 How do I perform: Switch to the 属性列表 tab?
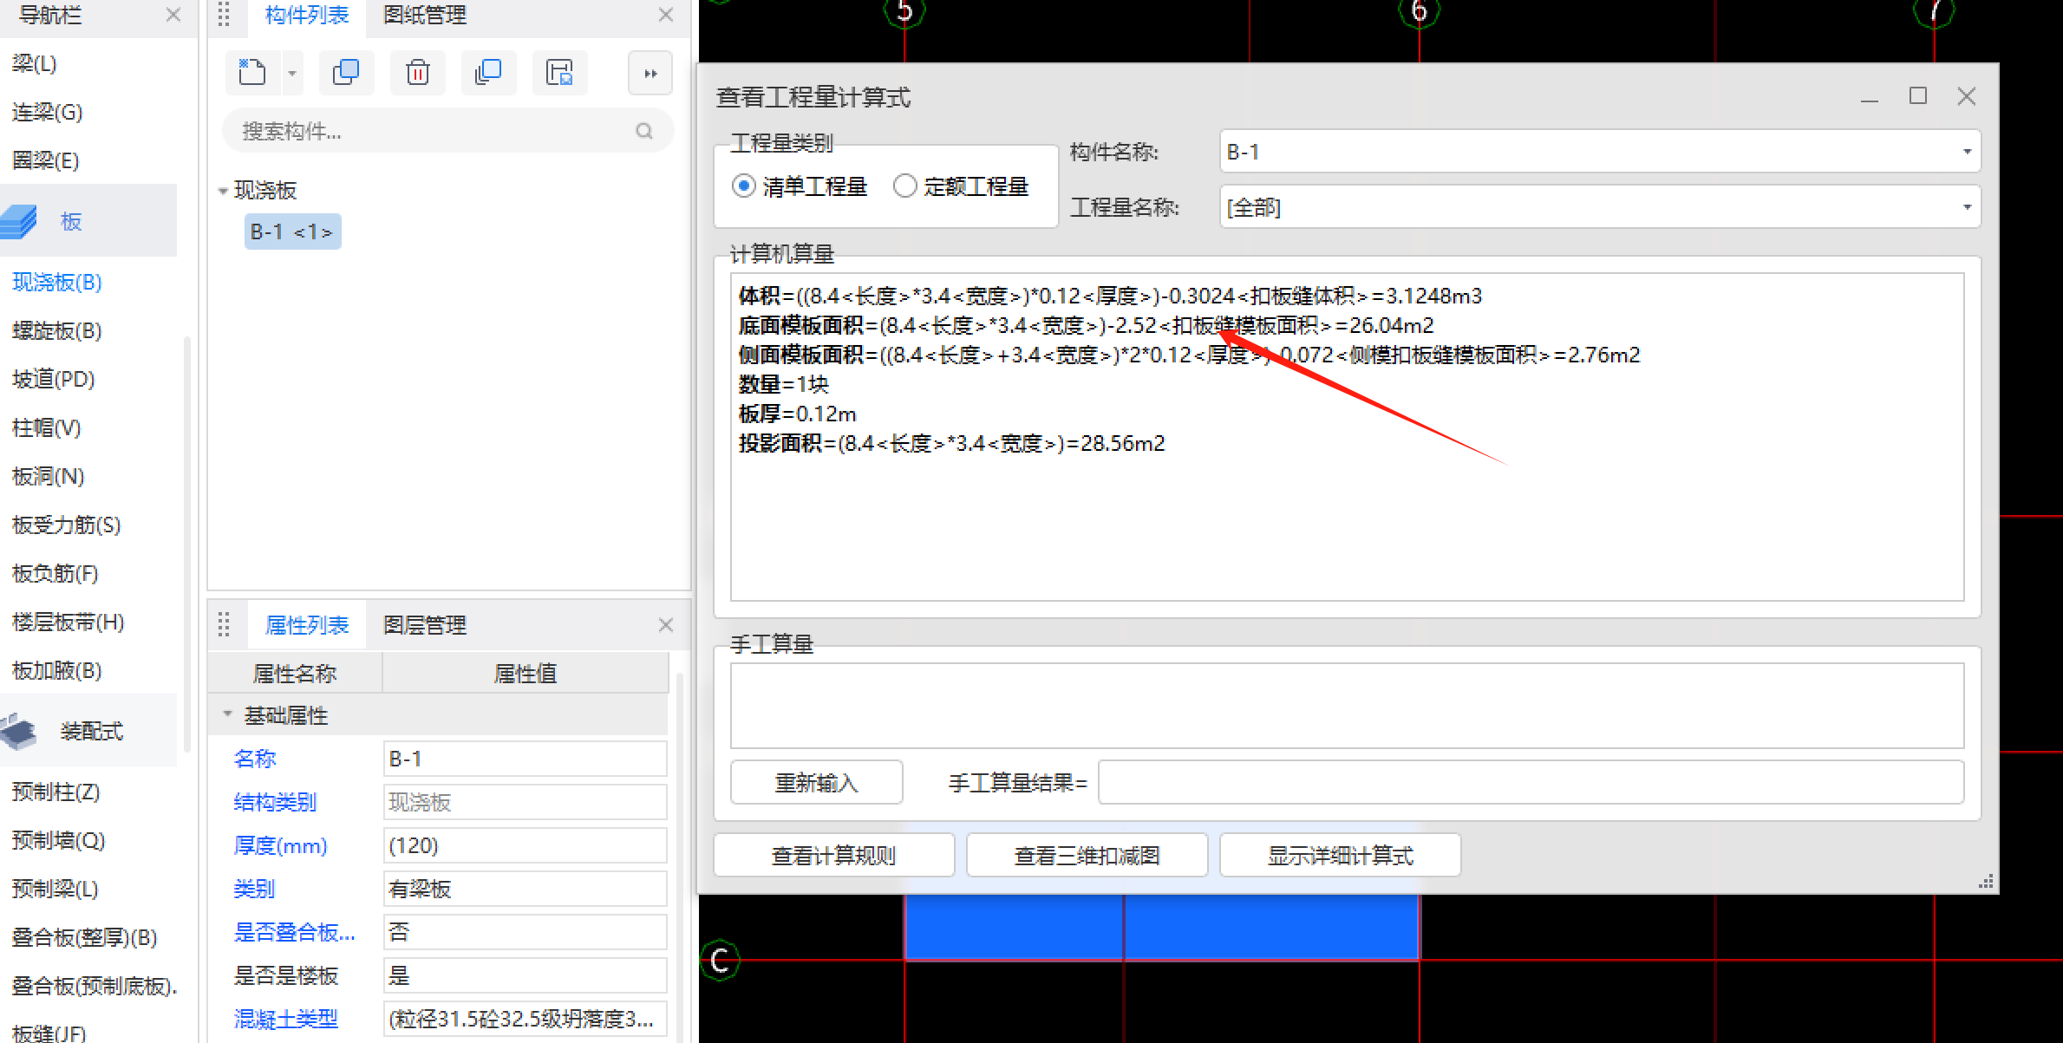tap(307, 625)
